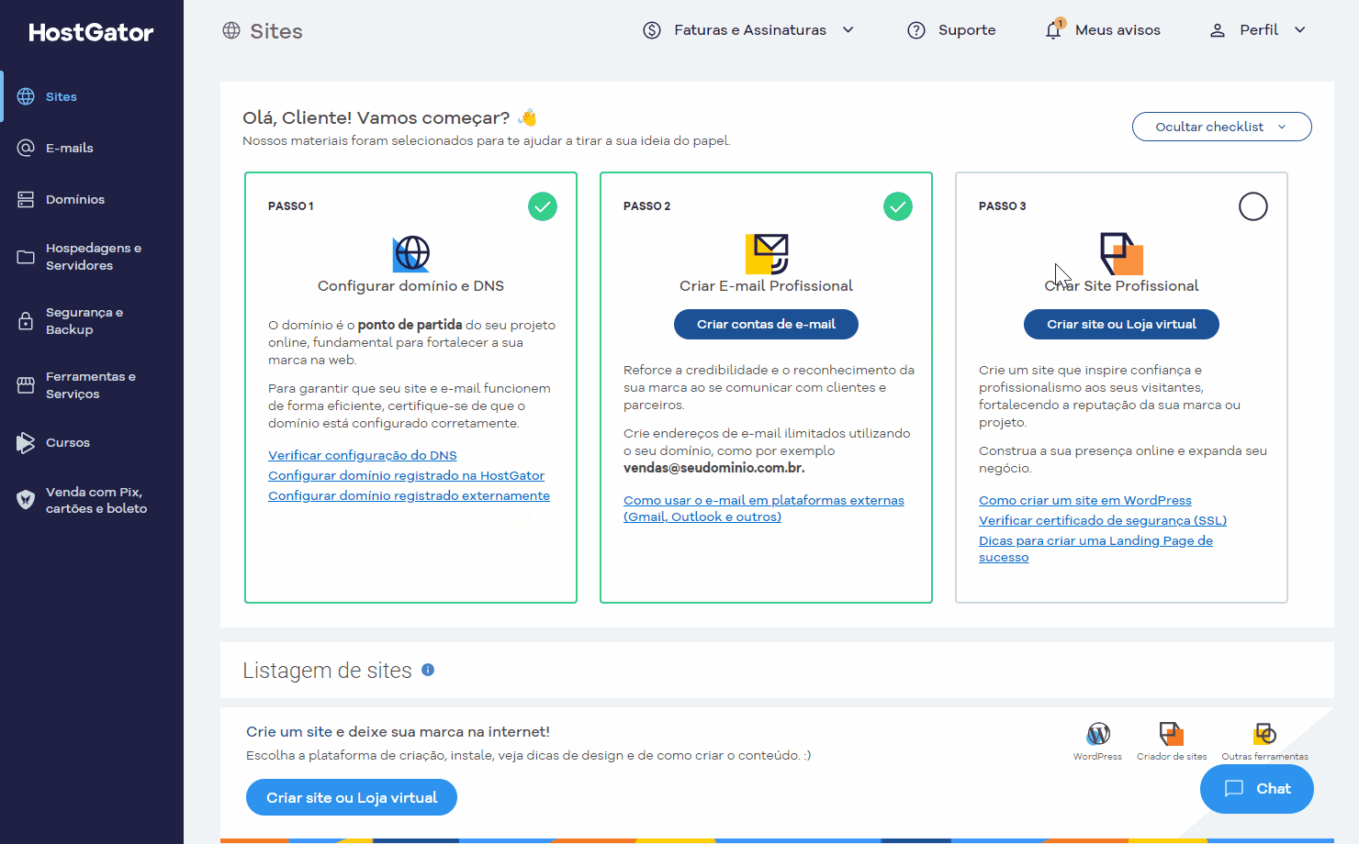Click the bottom Criar site ou Loja virtual button
Screen dimensions: 1359x844
352,797
